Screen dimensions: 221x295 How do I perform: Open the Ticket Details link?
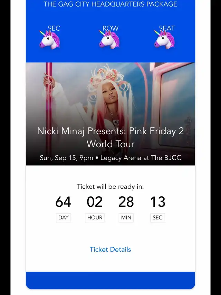click(110, 249)
